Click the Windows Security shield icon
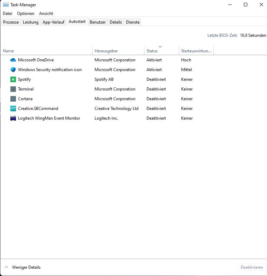 point(13,70)
